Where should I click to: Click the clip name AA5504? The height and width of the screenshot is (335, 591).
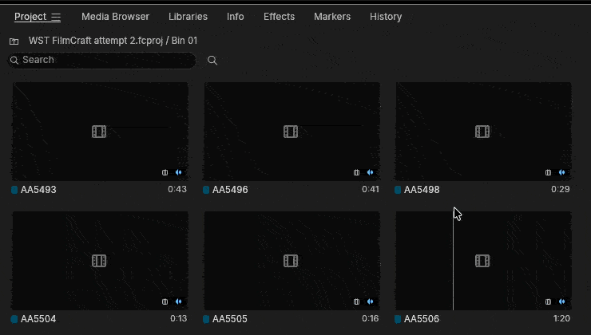(x=38, y=319)
